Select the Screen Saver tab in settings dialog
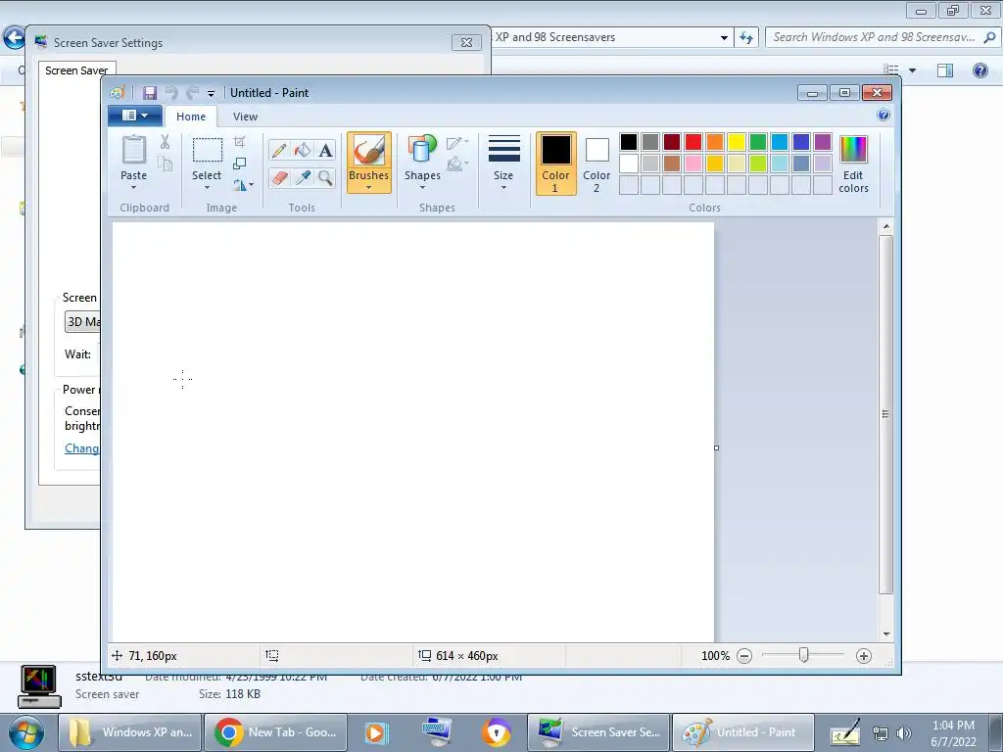Screen dimensions: 1003x752 (76, 70)
